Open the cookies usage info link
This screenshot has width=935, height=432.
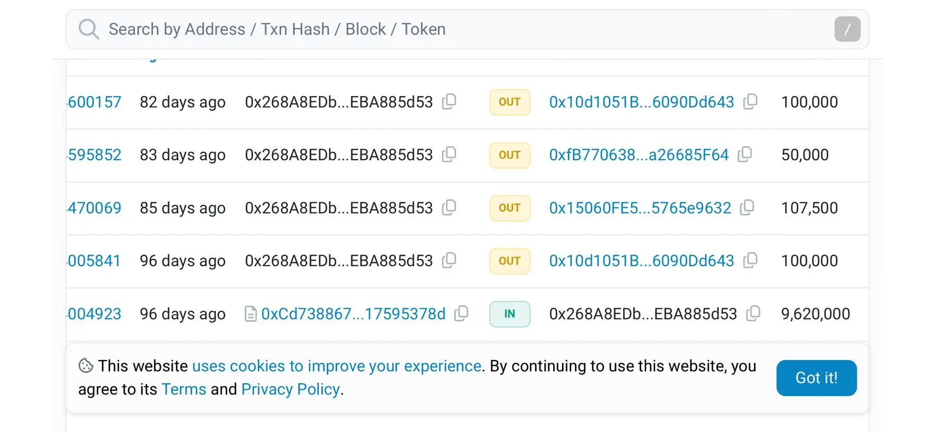(x=337, y=366)
